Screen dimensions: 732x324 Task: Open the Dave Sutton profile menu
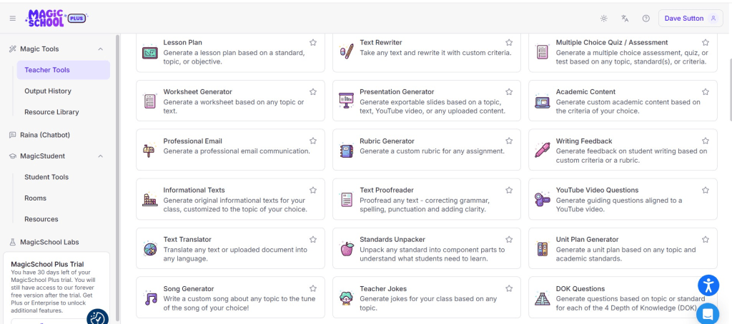point(691,19)
